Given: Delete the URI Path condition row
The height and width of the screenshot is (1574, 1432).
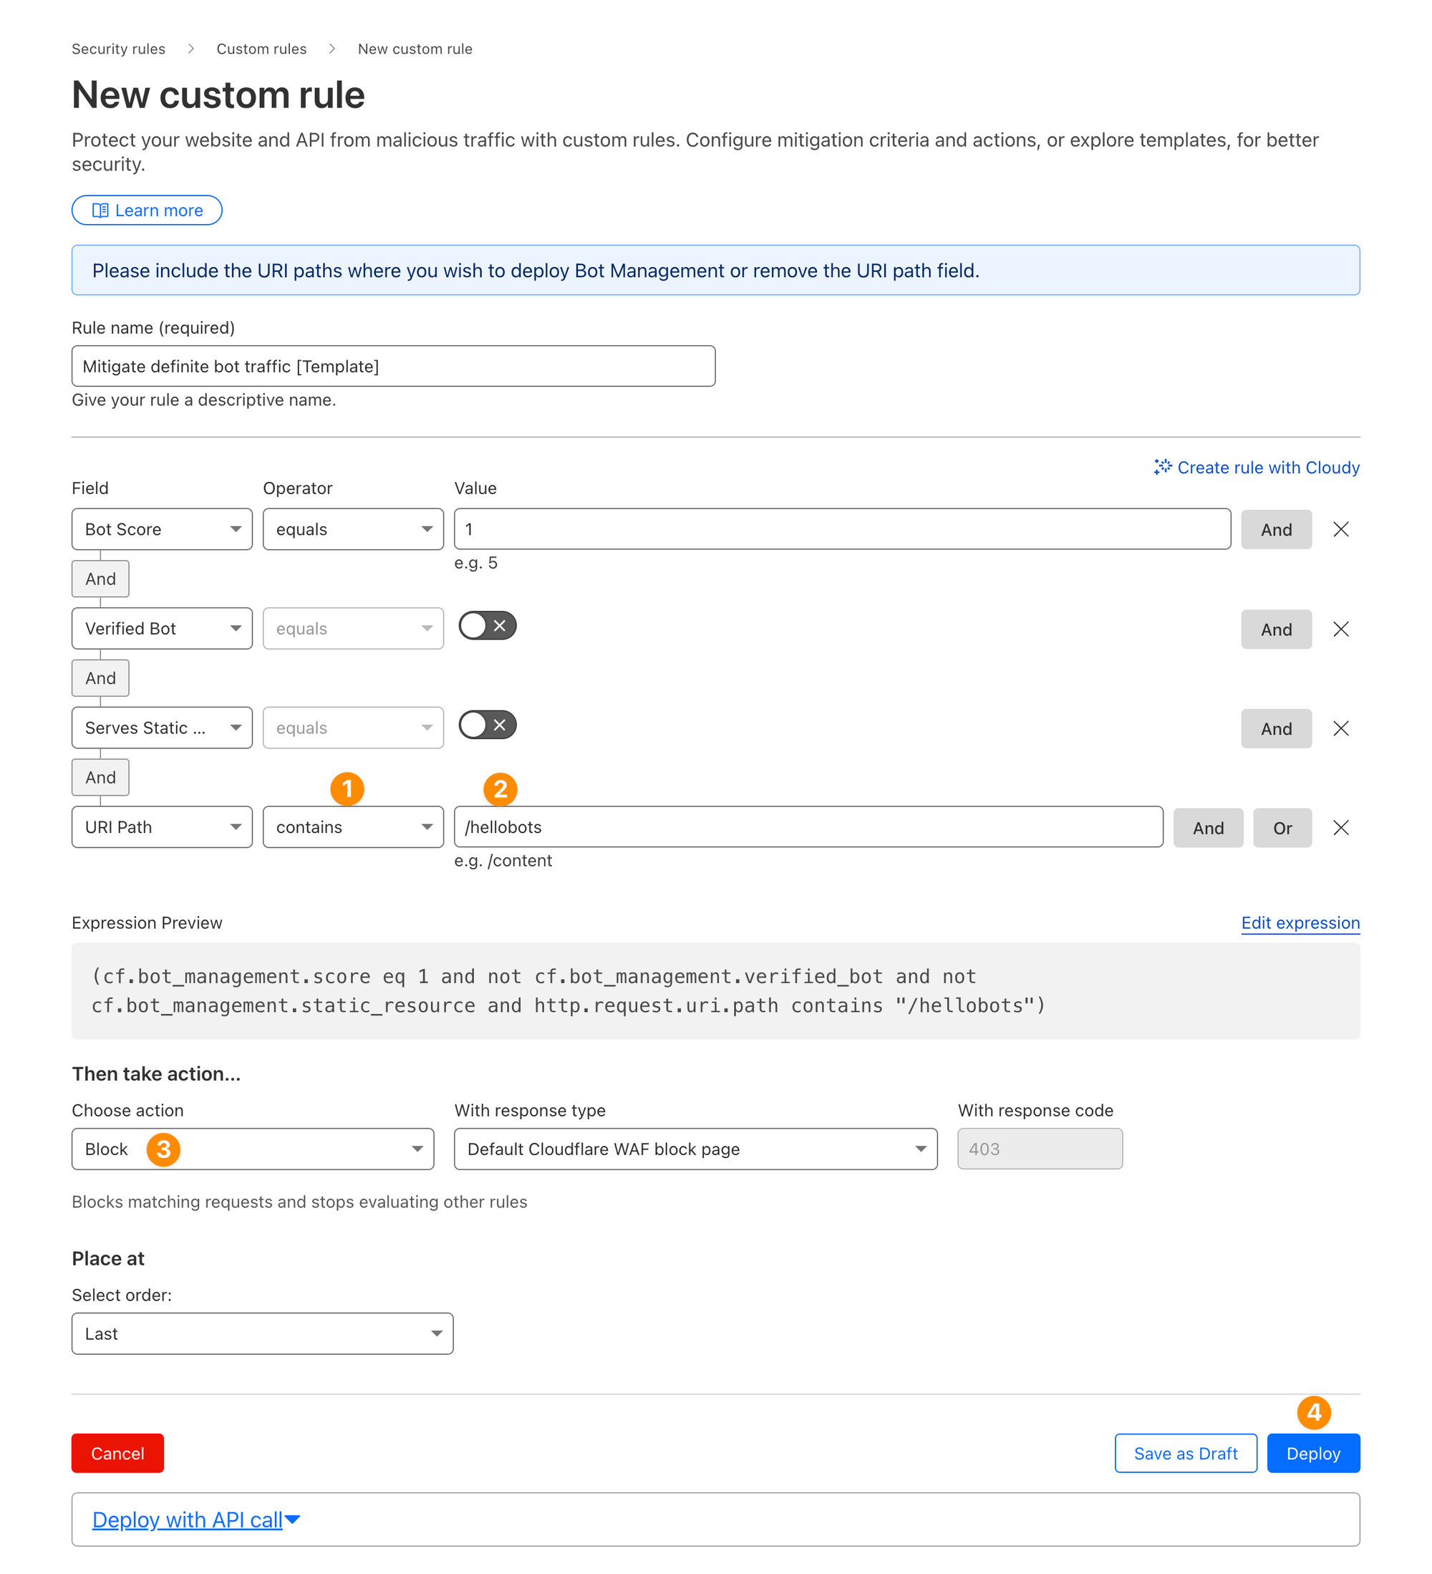Looking at the screenshot, I should pyautogui.click(x=1340, y=828).
